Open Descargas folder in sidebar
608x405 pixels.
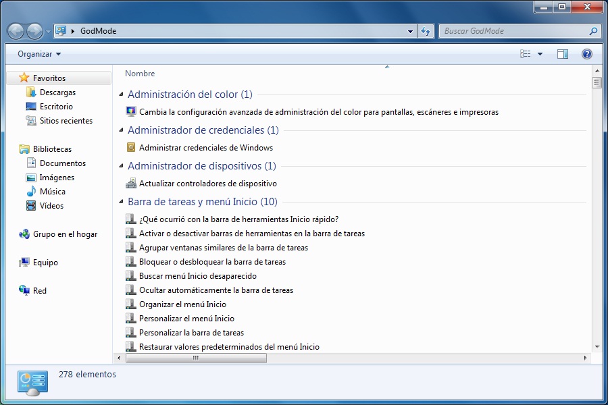(57, 92)
